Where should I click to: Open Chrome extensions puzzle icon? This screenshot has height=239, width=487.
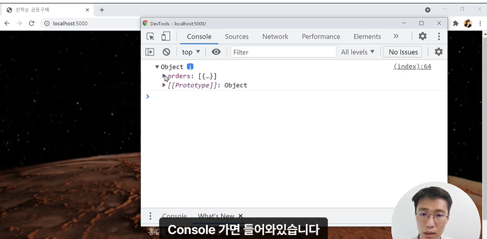456,23
